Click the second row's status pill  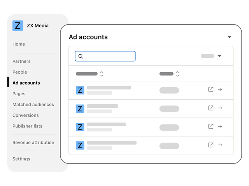(x=169, y=108)
